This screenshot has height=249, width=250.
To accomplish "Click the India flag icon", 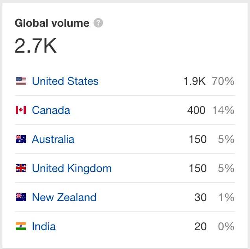I will [21, 227].
